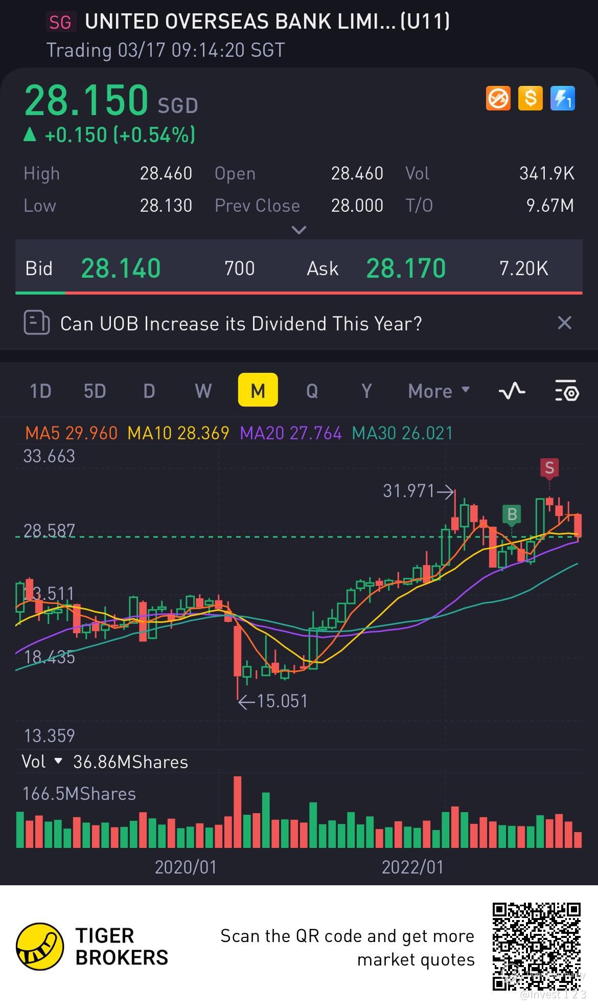This screenshot has width=598, height=1008.
Task: Tap the 31.971 high price annotation
Action: (x=418, y=491)
